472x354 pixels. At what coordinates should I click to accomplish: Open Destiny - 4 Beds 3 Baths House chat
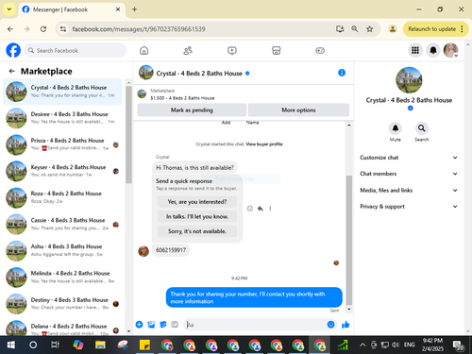63,304
